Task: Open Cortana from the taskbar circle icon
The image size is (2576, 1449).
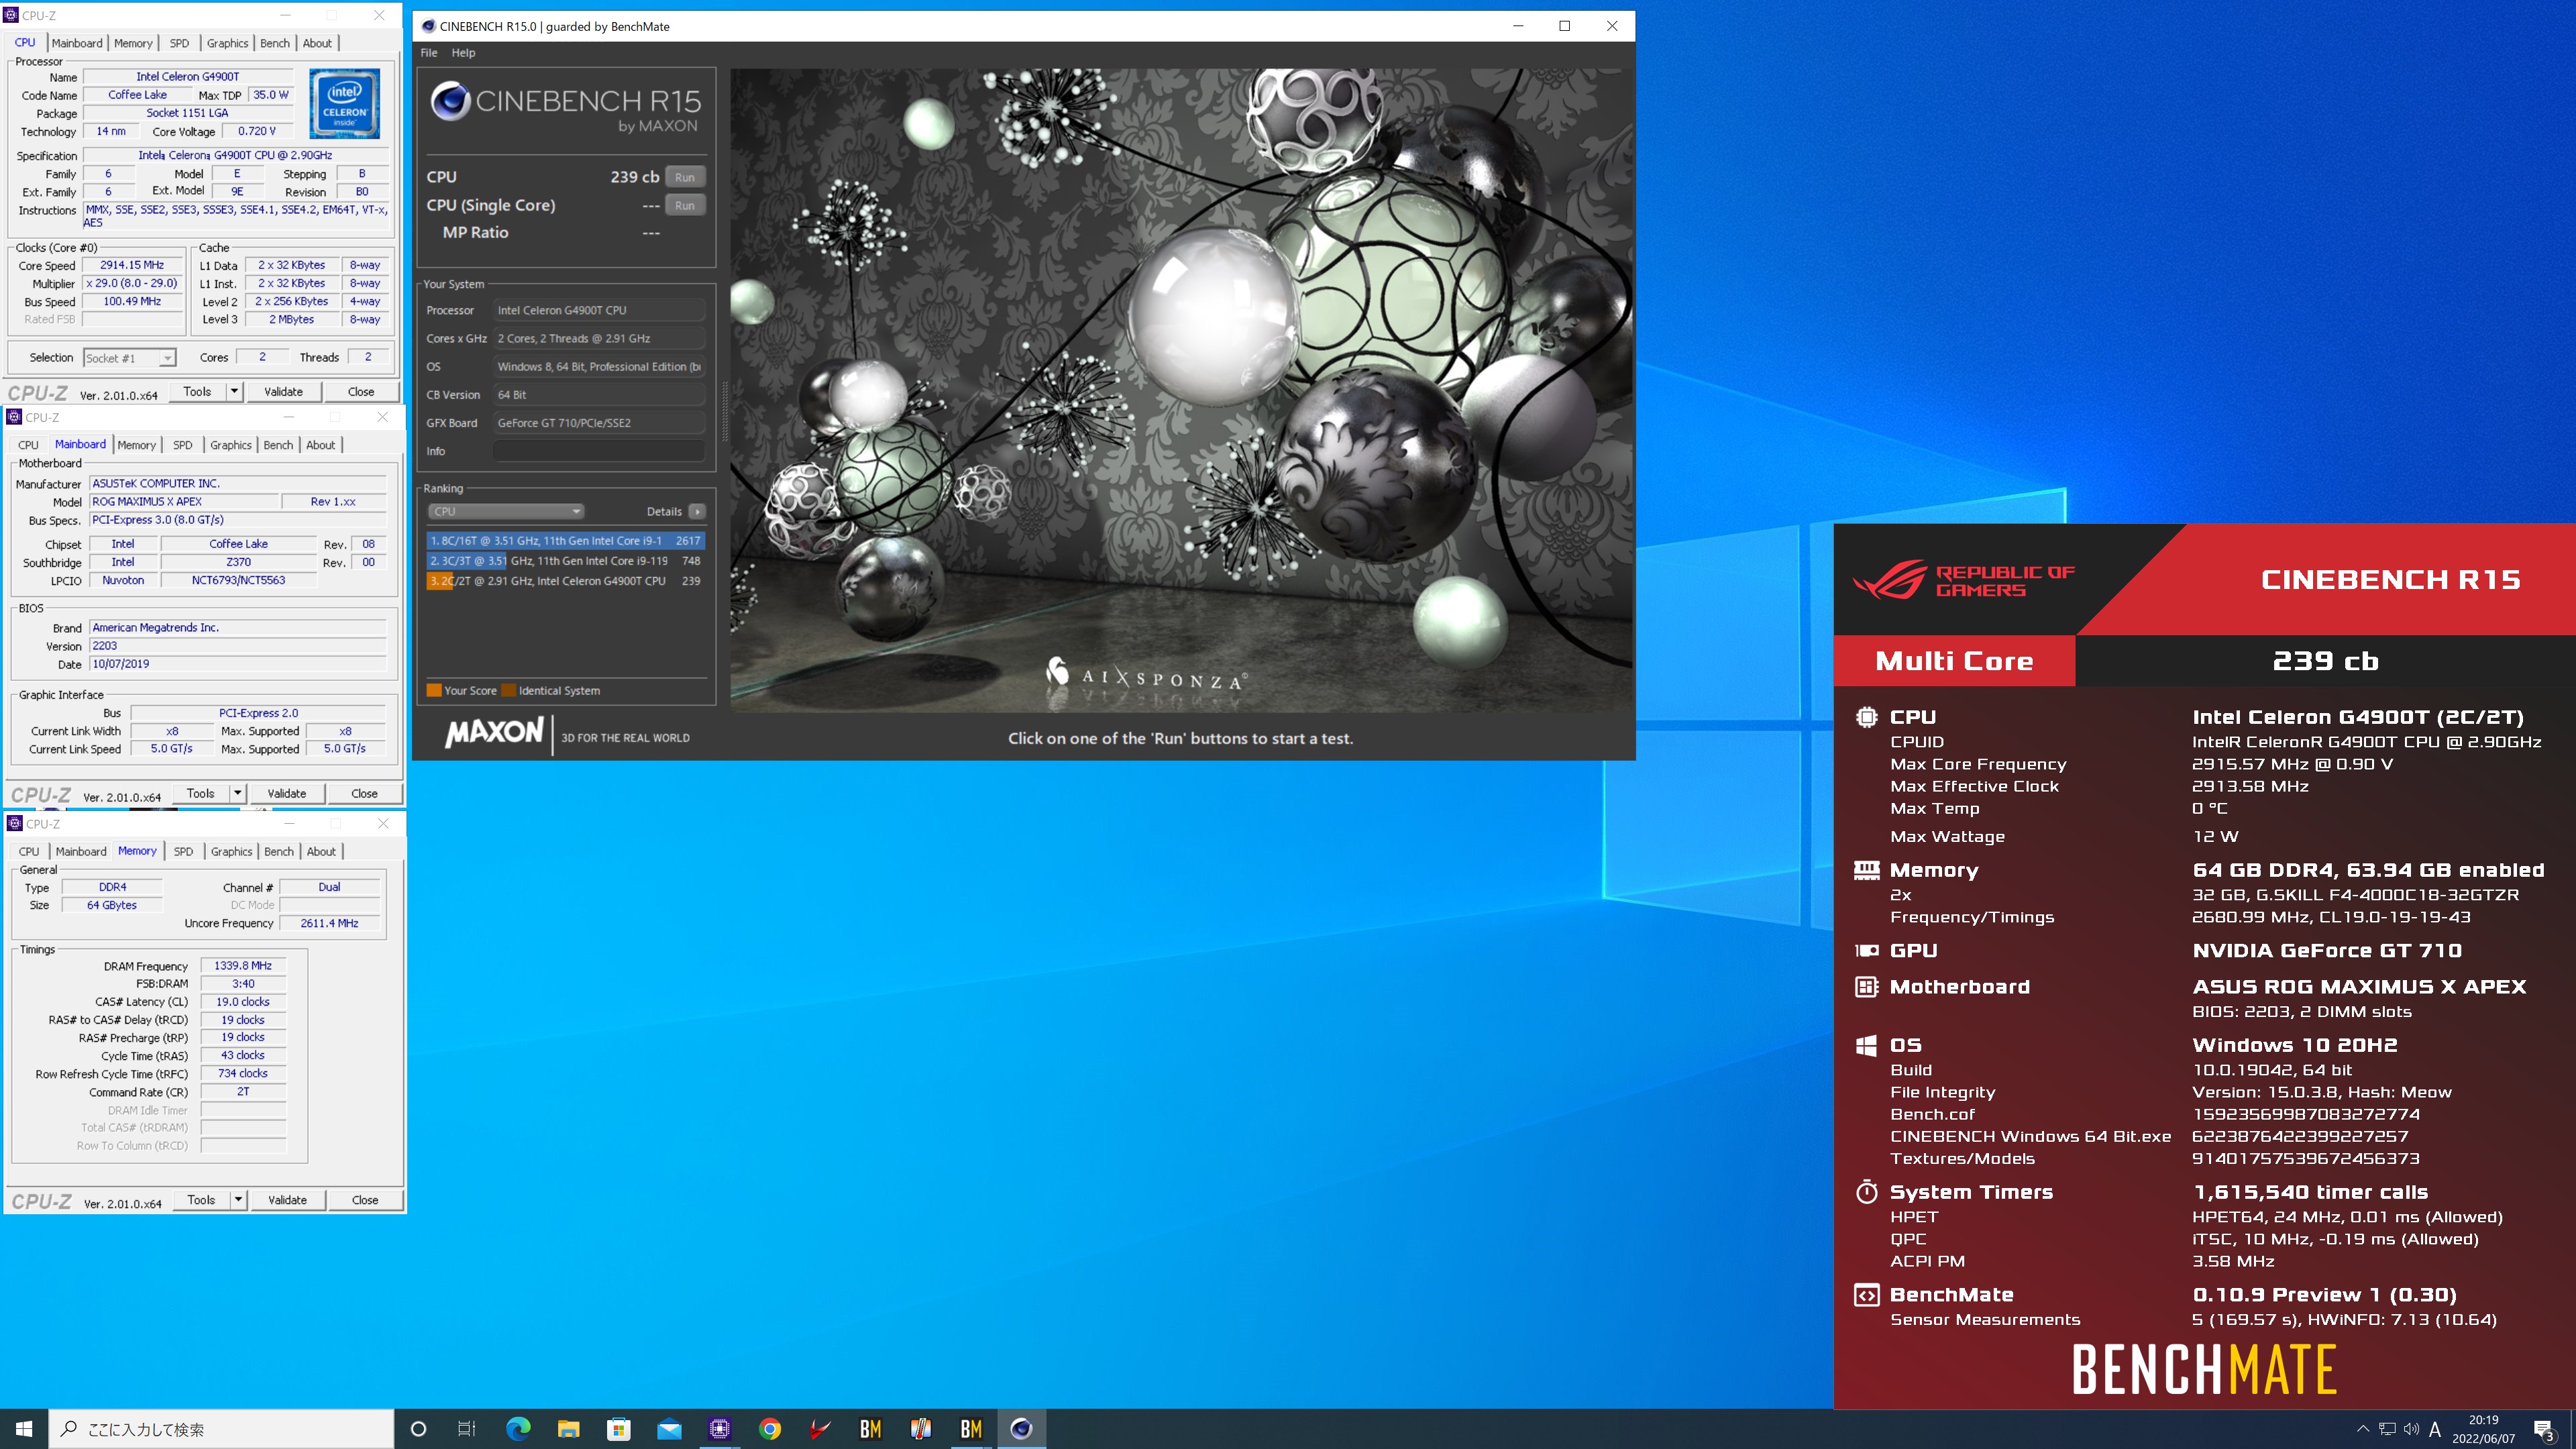Action: (x=419, y=1429)
